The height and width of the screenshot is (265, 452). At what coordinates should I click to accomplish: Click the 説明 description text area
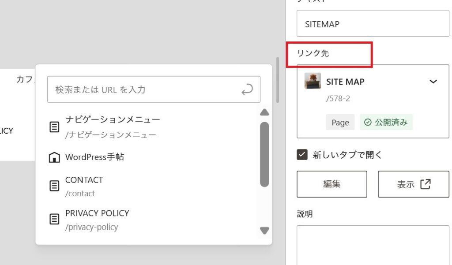click(373, 245)
